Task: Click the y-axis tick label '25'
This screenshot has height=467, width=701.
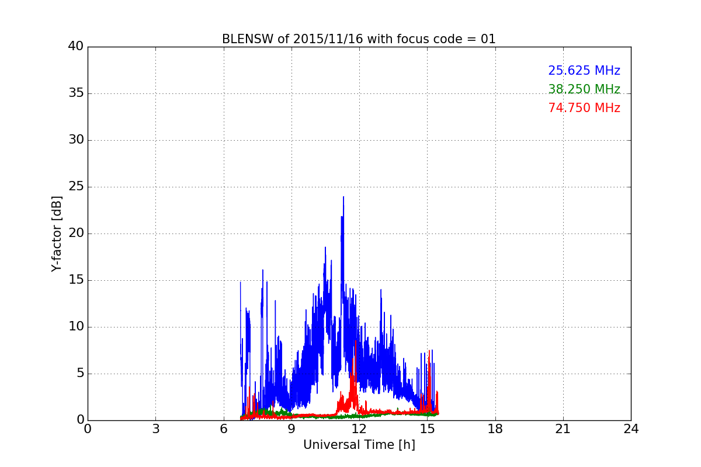Action: 76,187
